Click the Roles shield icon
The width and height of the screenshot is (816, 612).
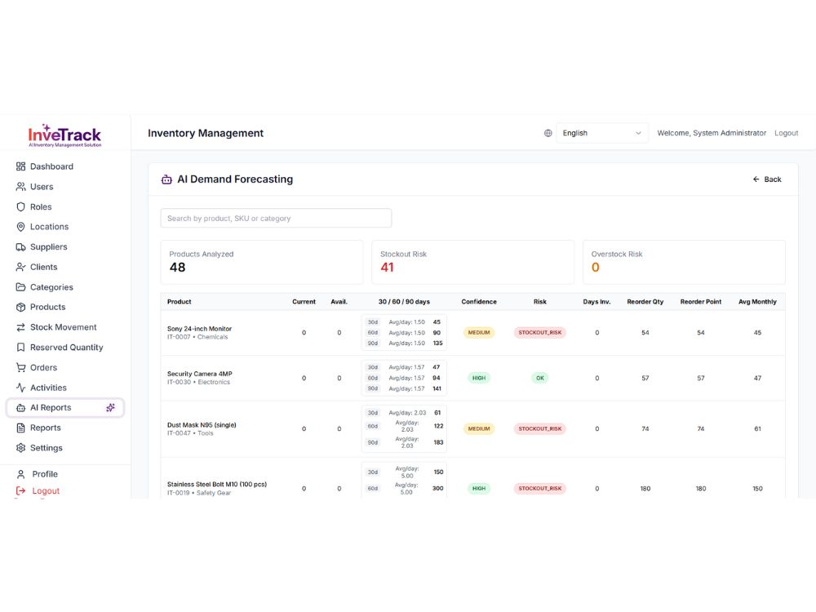click(x=21, y=206)
